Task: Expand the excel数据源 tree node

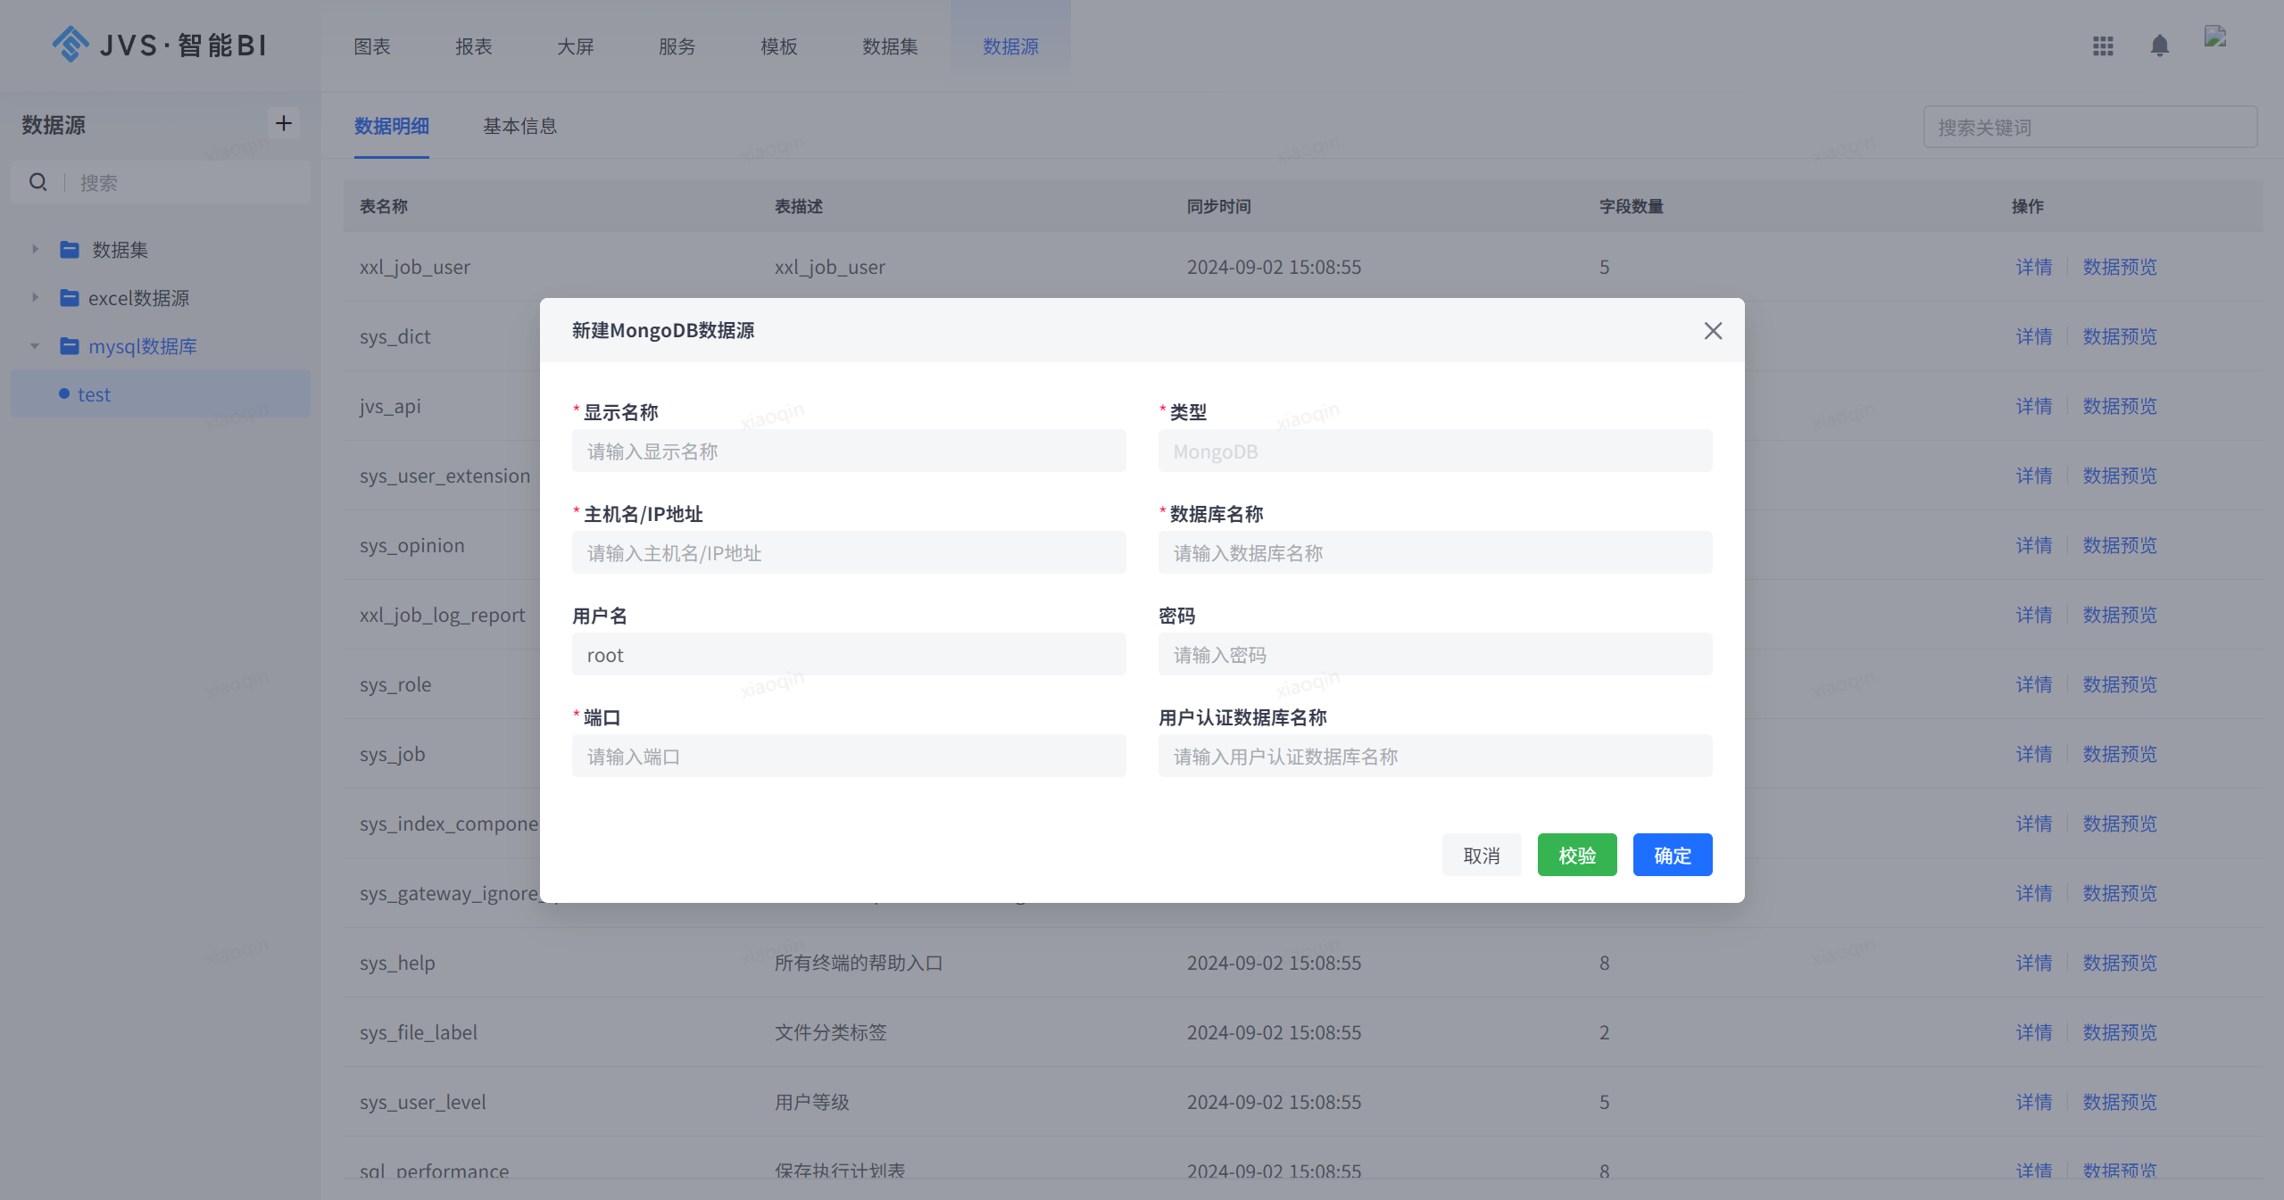Action: click(35, 297)
